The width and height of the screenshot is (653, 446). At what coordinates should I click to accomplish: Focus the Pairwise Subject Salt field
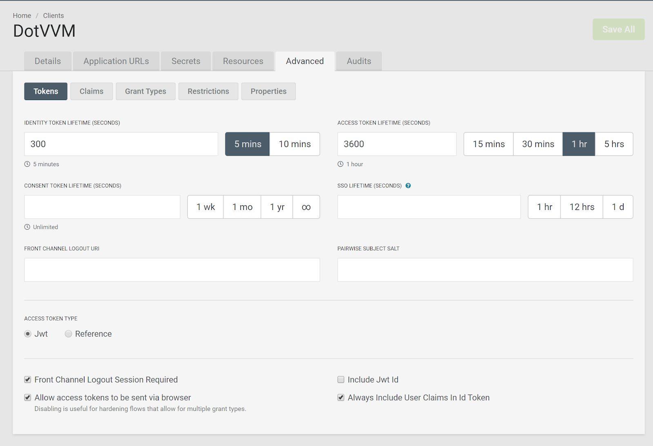(485, 270)
